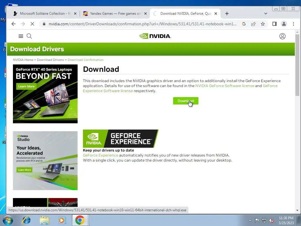Open NVIDIA Home breadcrumb link

pyautogui.click(x=23, y=60)
